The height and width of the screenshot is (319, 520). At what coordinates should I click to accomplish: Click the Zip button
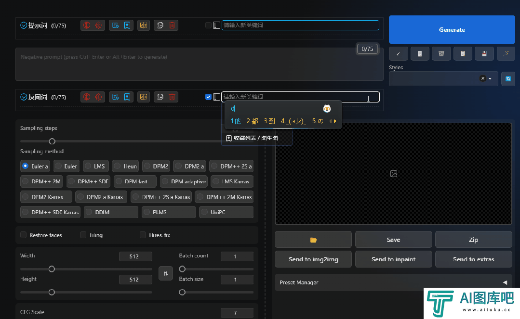(x=474, y=240)
